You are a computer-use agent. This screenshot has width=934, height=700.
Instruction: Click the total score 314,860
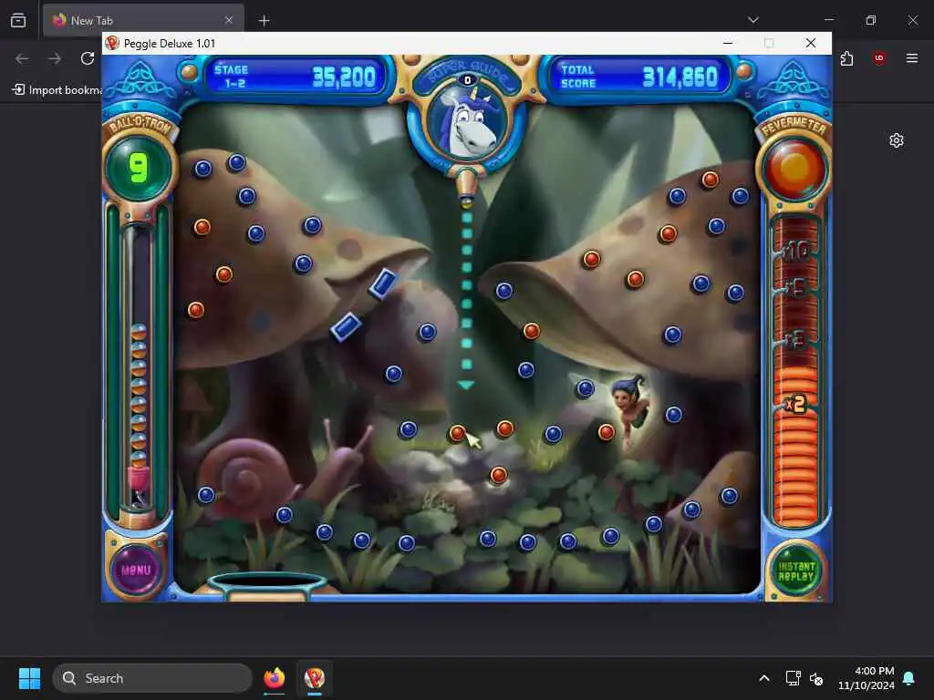coord(680,77)
